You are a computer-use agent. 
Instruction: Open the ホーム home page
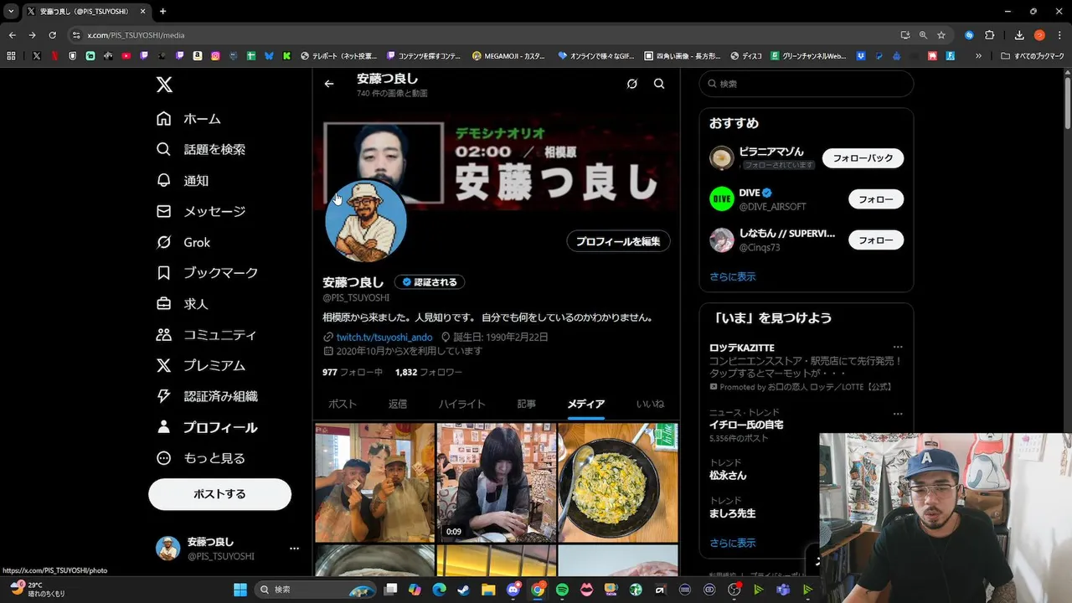[x=189, y=119]
